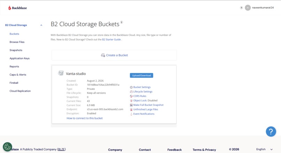The height and width of the screenshot is (153, 281).
Task: Click the naveenkumarat24 username
Action: (263, 8)
